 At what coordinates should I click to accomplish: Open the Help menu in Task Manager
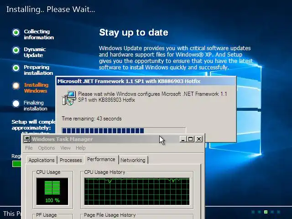[81, 148]
